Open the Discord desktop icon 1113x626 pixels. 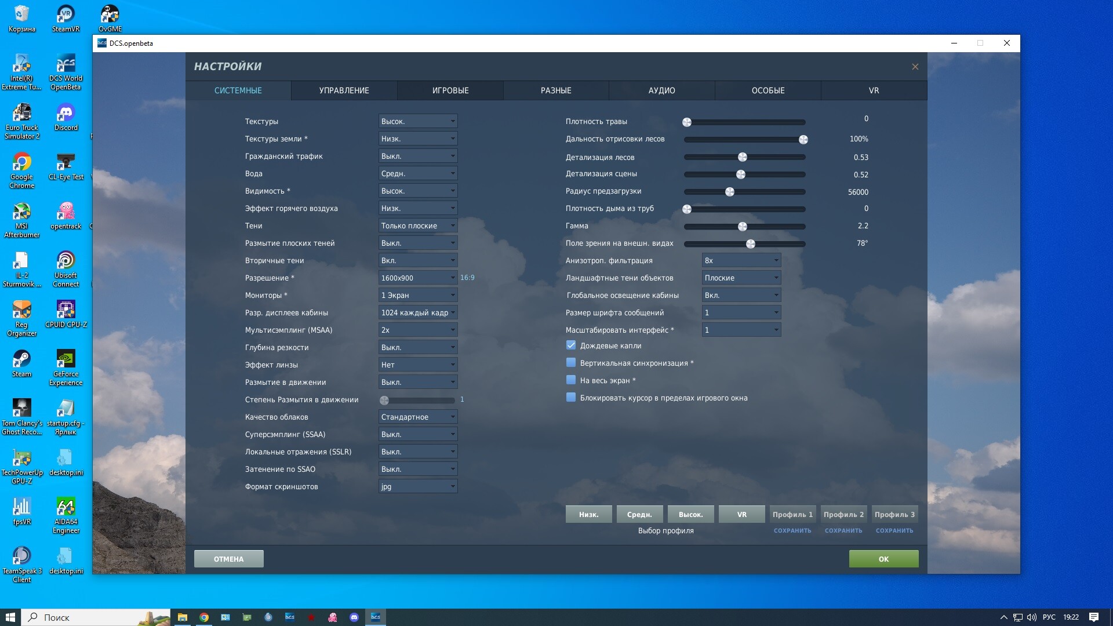(x=66, y=118)
